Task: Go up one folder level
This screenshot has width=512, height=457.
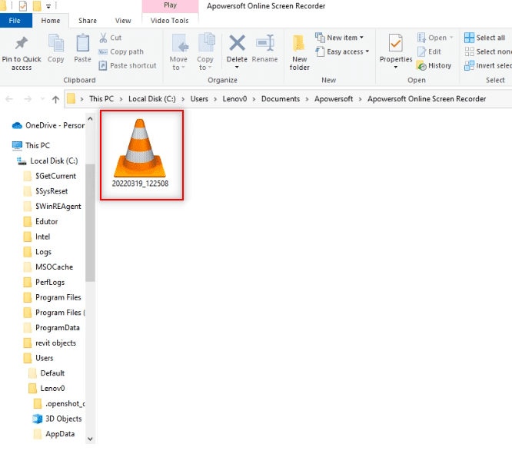Action: coord(55,99)
